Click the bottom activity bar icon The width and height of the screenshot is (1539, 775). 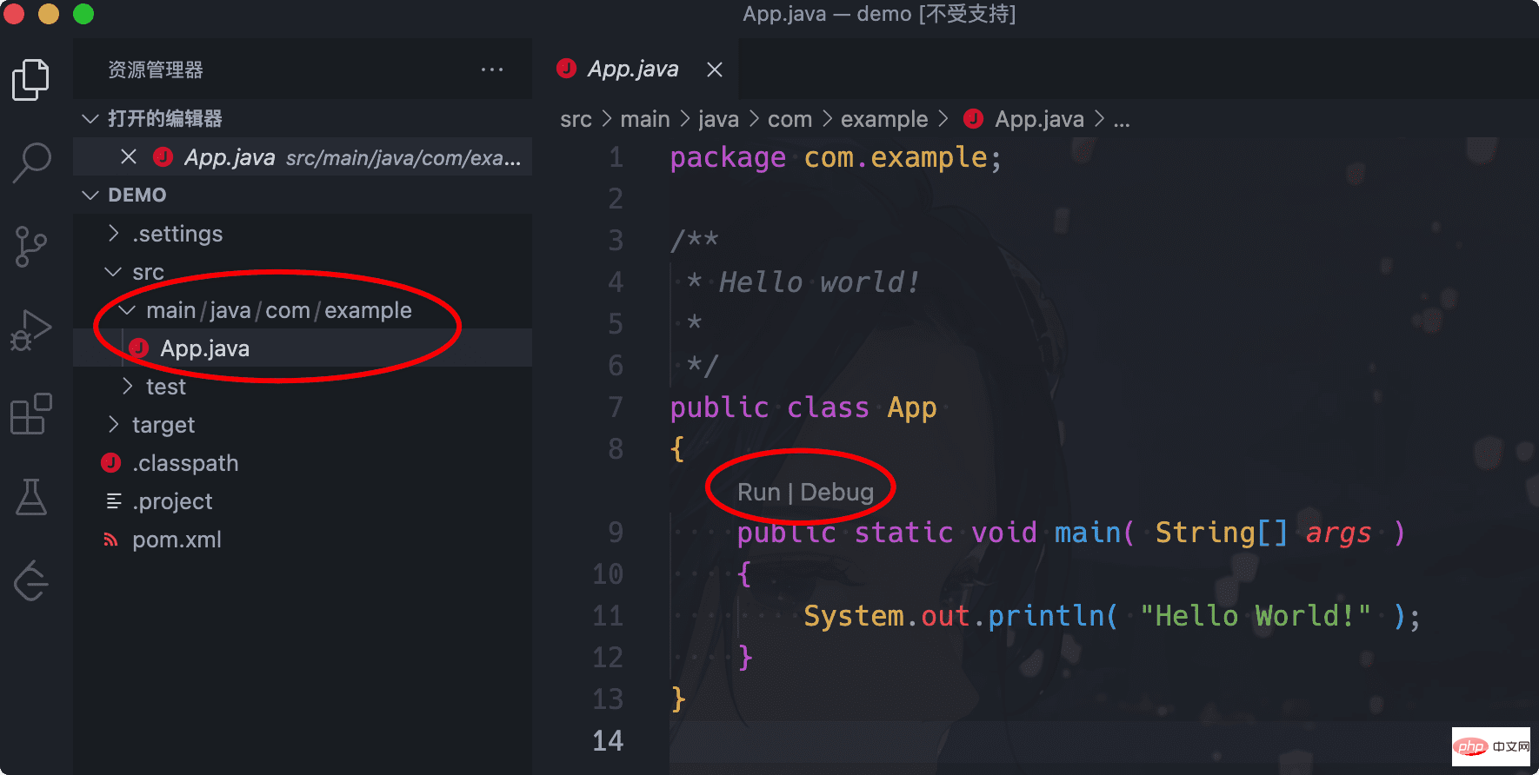pyautogui.click(x=31, y=580)
